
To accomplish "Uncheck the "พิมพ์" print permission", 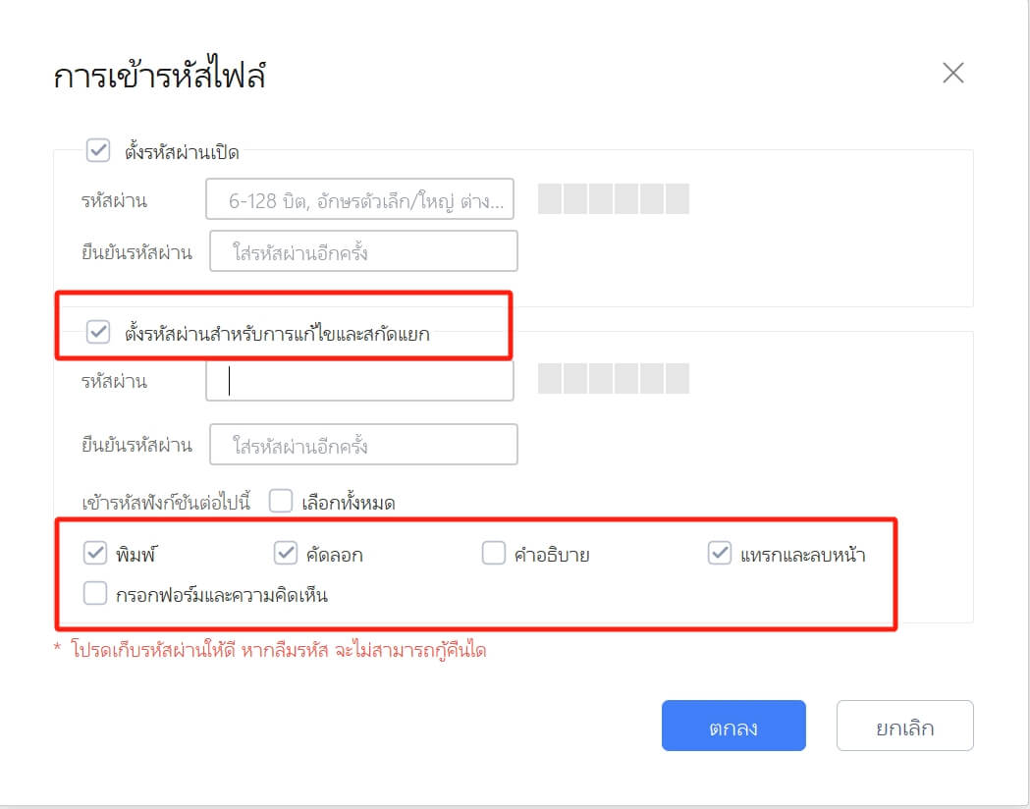I will click(94, 553).
